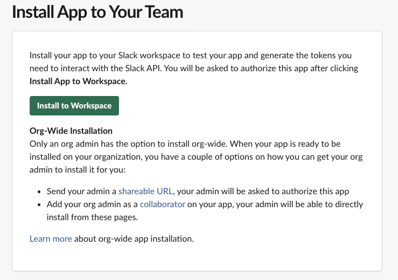Click the 'install from these pages.' text
Image resolution: width=398 pixels, height=280 pixels.
click(x=92, y=217)
